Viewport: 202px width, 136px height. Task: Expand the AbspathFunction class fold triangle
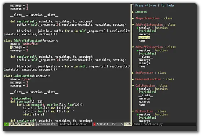[133, 18]
